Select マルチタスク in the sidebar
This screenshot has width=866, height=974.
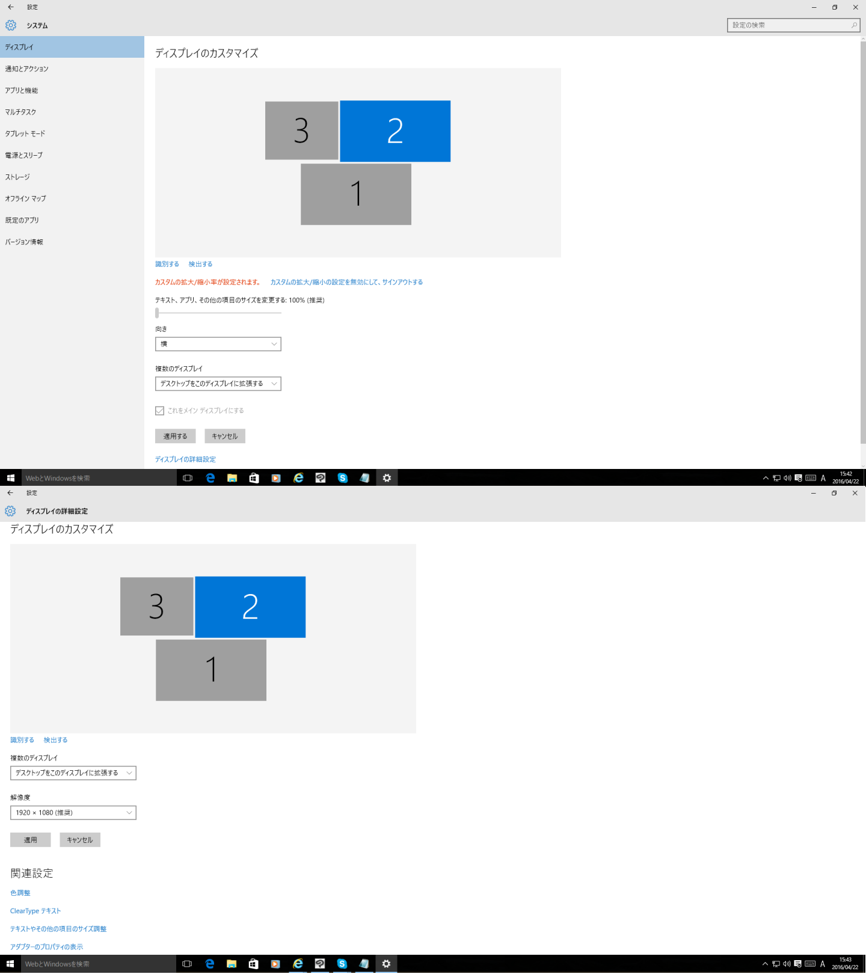[x=72, y=112]
